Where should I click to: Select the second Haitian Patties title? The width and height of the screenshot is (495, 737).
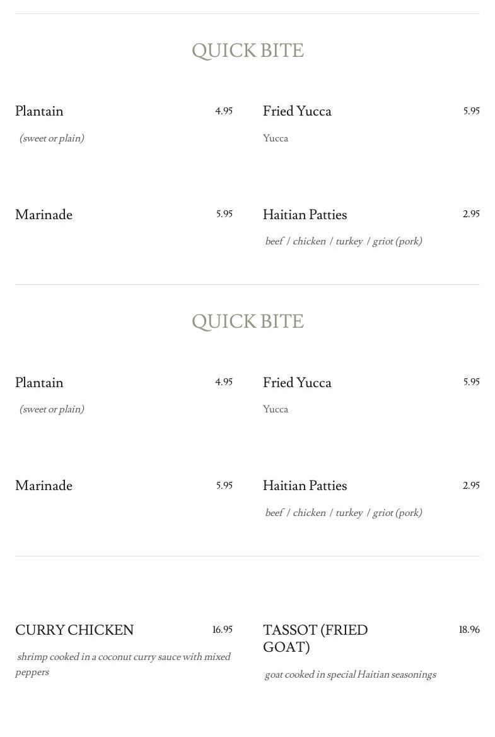(x=305, y=485)
